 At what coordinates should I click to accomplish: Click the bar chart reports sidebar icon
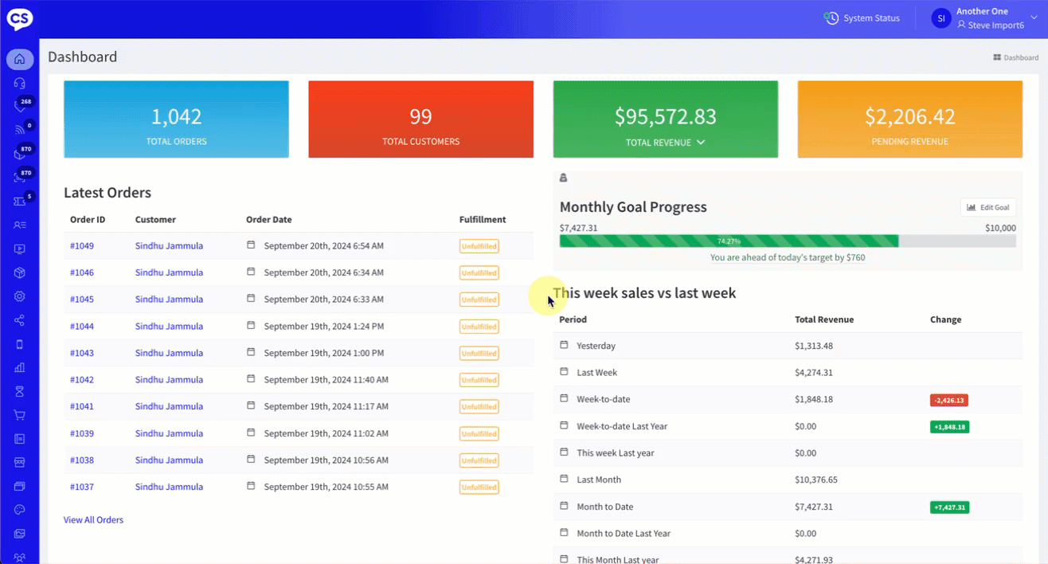pyautogui.click(x=19, y=368)
